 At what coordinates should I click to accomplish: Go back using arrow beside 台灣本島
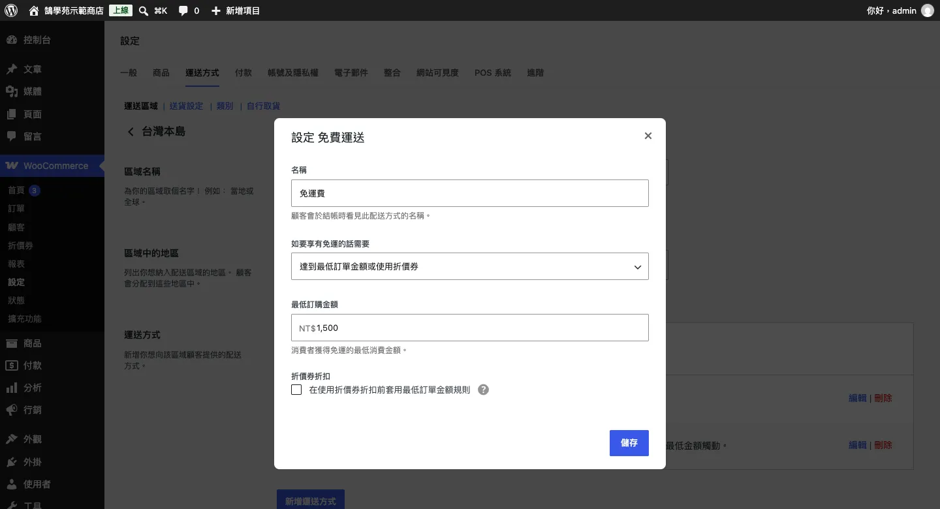tap(131, 132)
